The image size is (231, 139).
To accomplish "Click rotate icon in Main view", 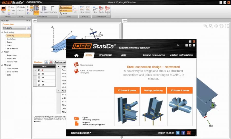I will pyautogui.click(x=222, y=26).
